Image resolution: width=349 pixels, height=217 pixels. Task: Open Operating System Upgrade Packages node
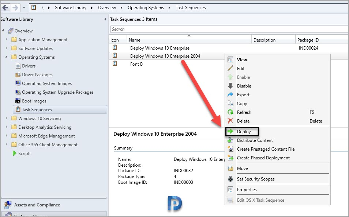58,92
